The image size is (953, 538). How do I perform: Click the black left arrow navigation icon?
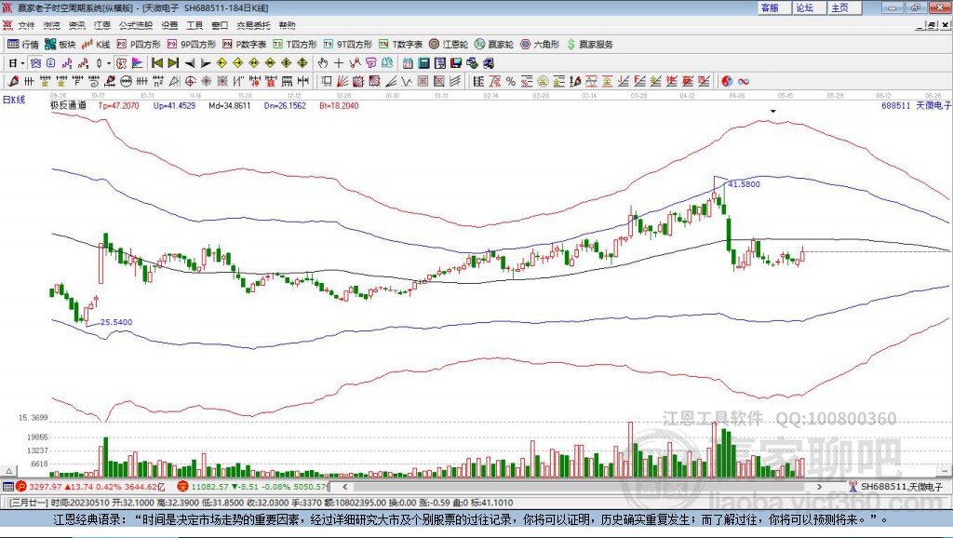tap(190, 63)
